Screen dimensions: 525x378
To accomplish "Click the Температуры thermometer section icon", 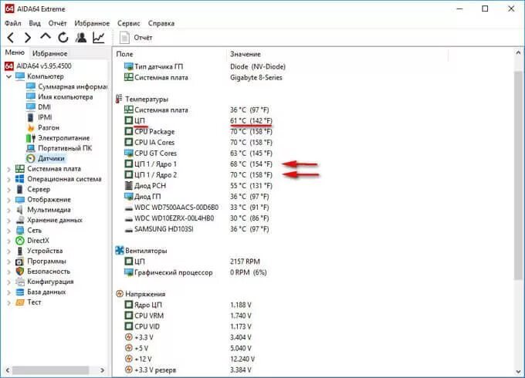I will 119,99.
